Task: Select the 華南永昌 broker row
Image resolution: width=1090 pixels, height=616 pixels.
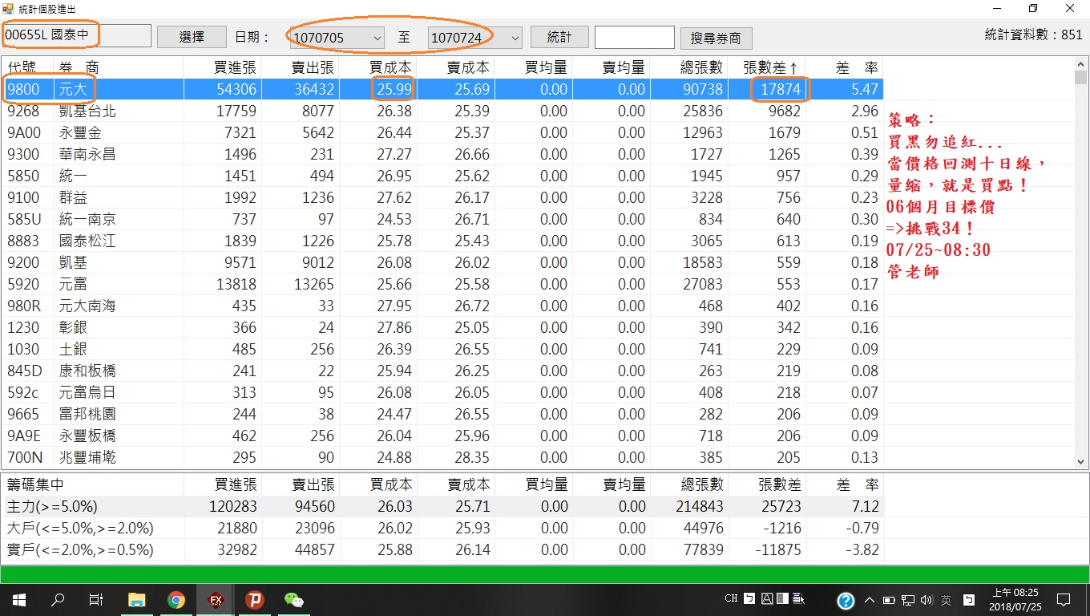Action: 442,154
